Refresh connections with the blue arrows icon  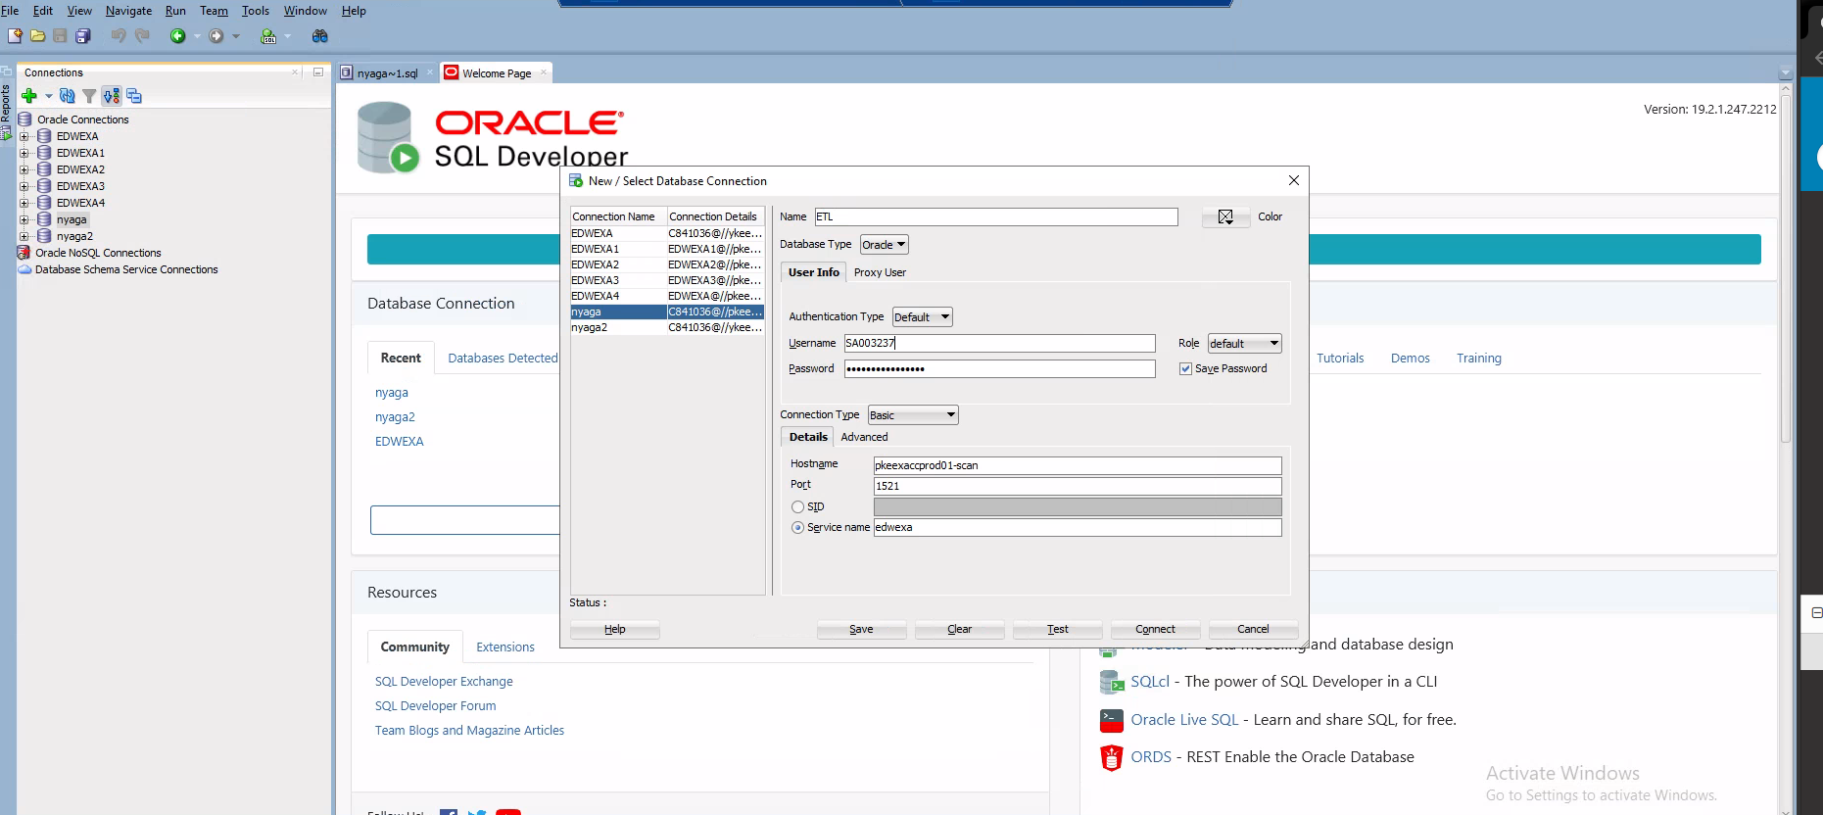[x=67, y=96]
